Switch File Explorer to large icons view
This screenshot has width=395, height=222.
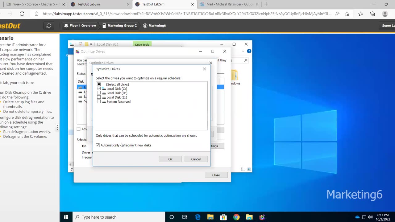point(249,169)
